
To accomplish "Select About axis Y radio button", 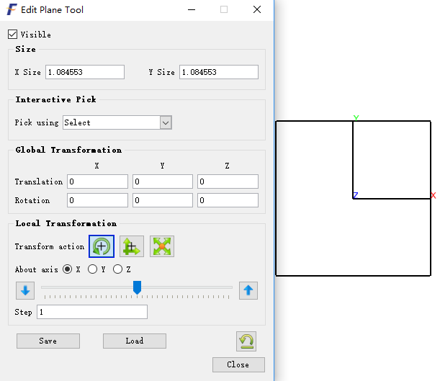I will click(92, 269).
